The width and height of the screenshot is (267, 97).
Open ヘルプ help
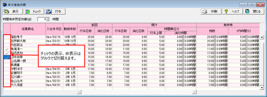233,11
